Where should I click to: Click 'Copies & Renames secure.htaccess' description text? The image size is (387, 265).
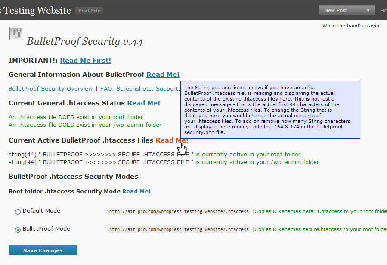click(319, 229)
